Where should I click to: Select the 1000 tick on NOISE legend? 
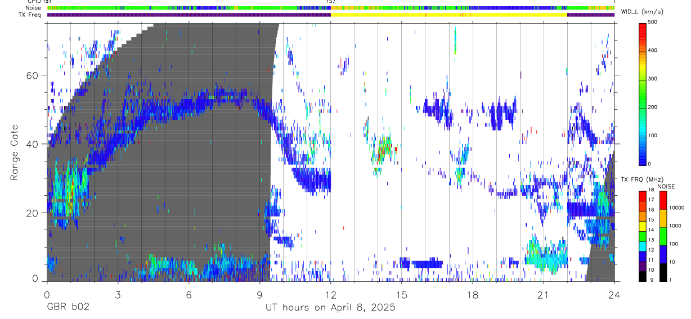pos(675,226)
